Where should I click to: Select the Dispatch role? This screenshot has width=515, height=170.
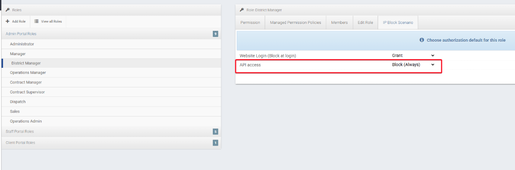point(111,102)
